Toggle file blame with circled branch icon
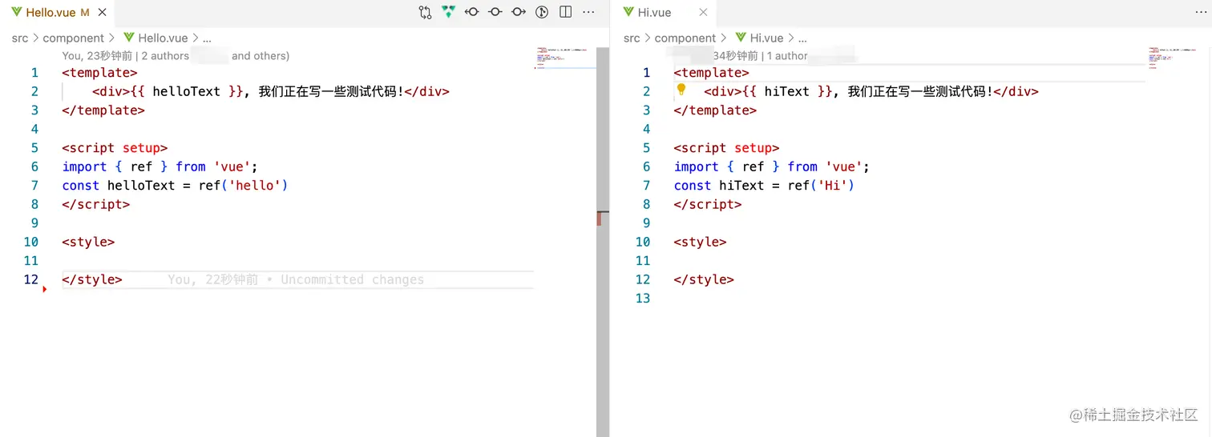 tap(542, 12)
